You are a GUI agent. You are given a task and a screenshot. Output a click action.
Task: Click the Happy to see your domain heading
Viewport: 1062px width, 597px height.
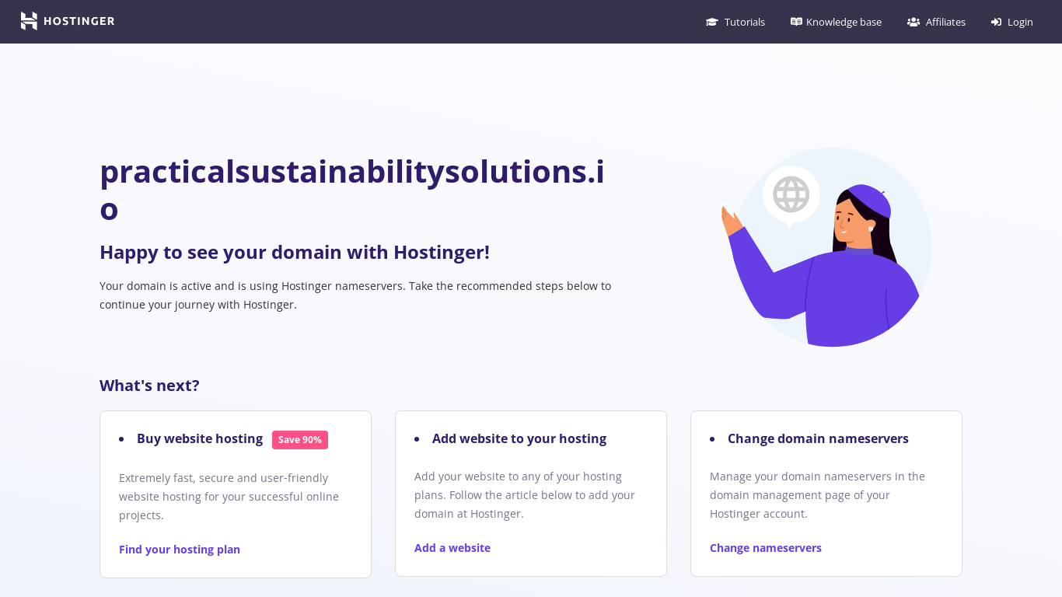295,252
